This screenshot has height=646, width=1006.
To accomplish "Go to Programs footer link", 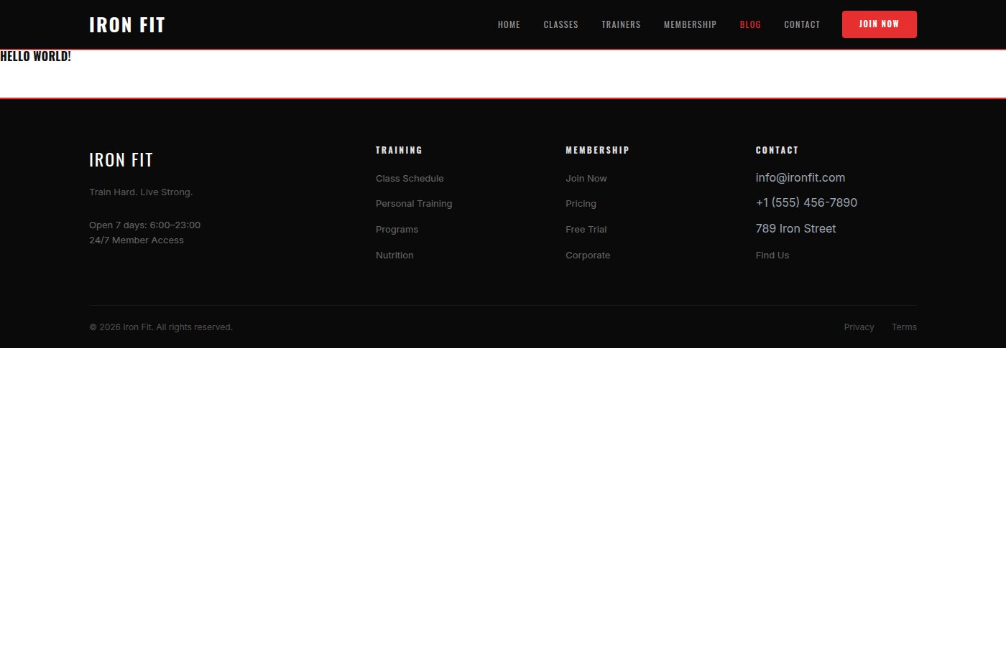I will [x=397, y=230].
